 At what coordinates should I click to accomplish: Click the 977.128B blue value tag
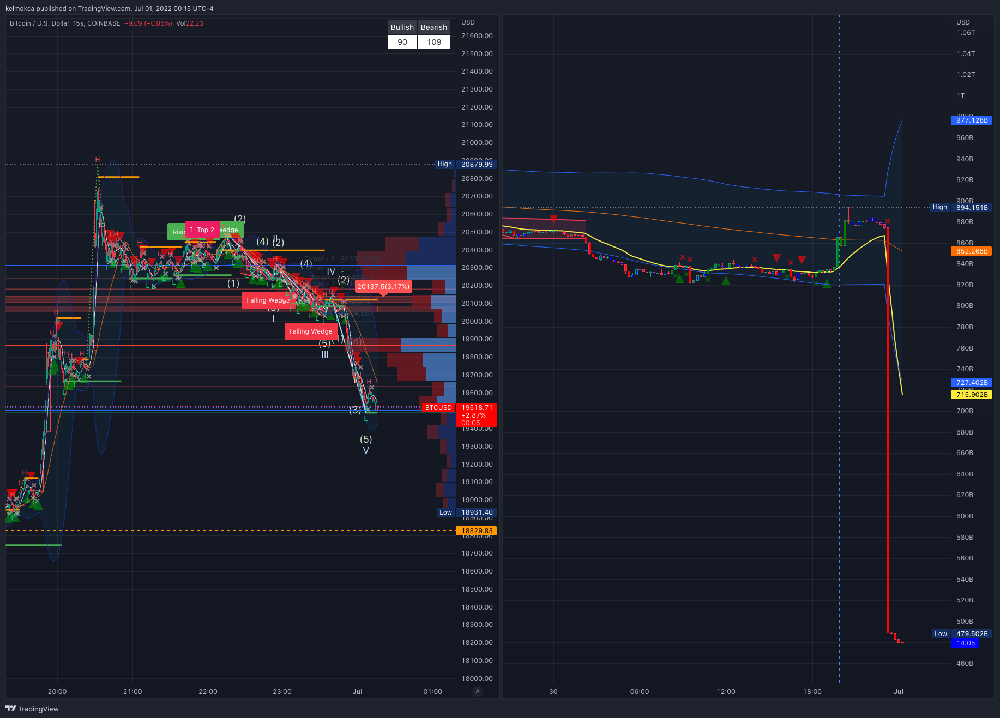click(972, 120)
